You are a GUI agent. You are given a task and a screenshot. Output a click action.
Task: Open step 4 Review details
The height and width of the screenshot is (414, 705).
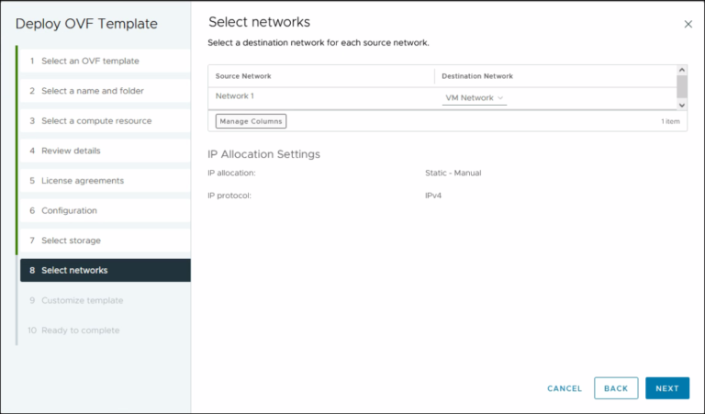pos(71,151)
